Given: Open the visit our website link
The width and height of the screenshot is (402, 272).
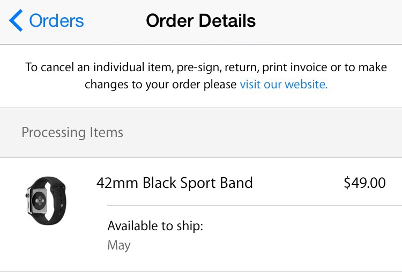Looking at the screenshot, I should tap(284, 84).
